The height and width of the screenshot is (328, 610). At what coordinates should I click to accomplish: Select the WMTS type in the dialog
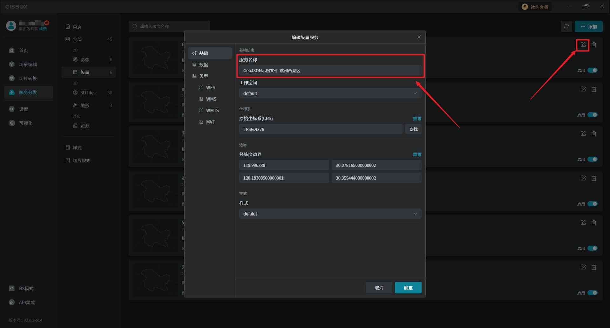(212, 111)
